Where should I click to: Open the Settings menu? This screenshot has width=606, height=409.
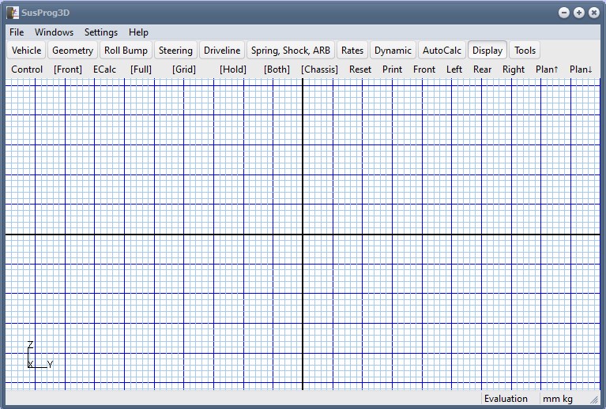101,32
